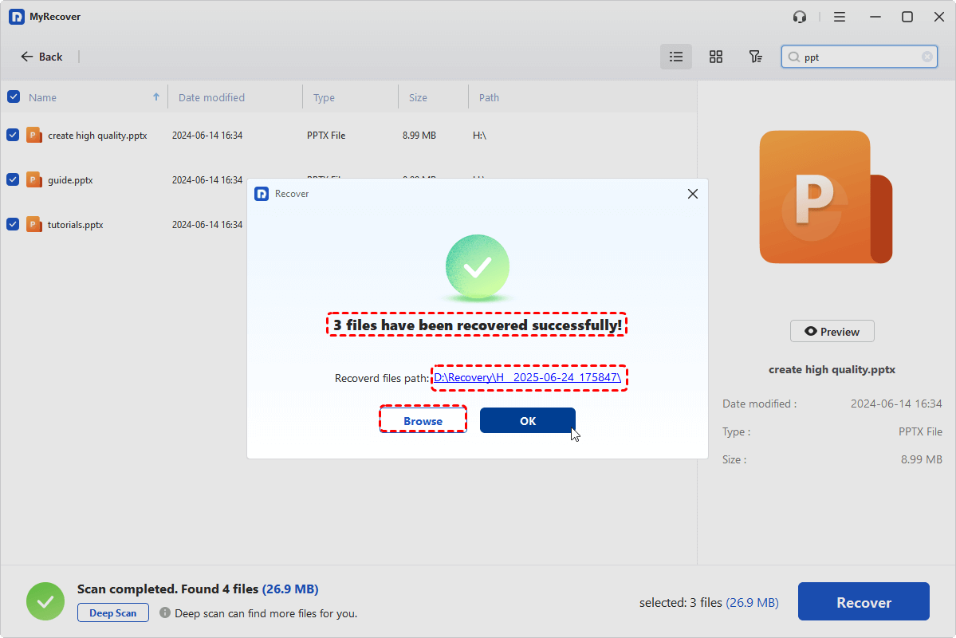Screen dimensions: 956x638
Task: Go back using the Back arrow
Action: 41,57
